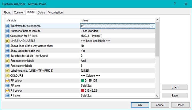Viewport: 192px width, 110px height.
Task: Open the HLC/3 Typical calculation value
Action: pyautogui.click(x=118, y=36)
